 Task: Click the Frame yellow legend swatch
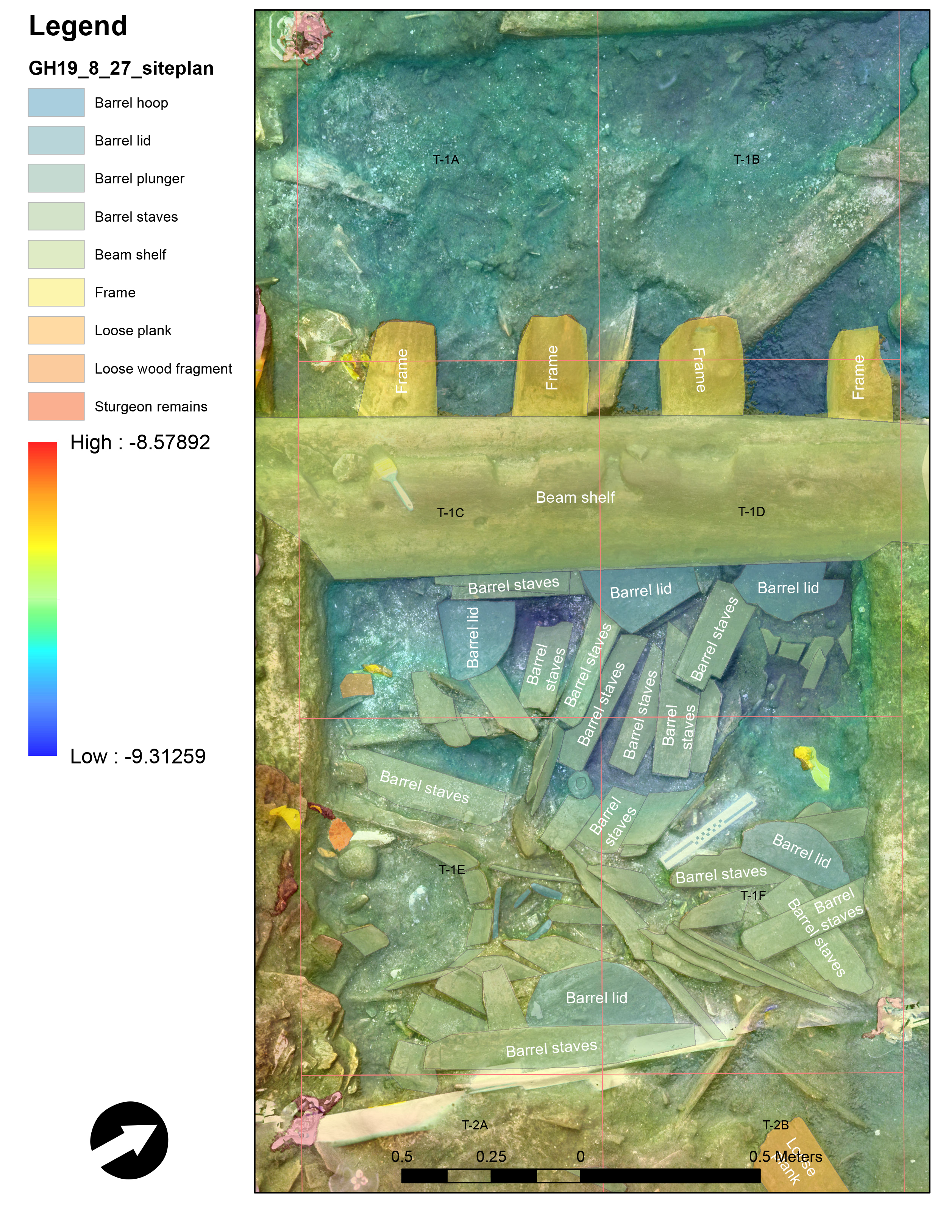point(56,292)
